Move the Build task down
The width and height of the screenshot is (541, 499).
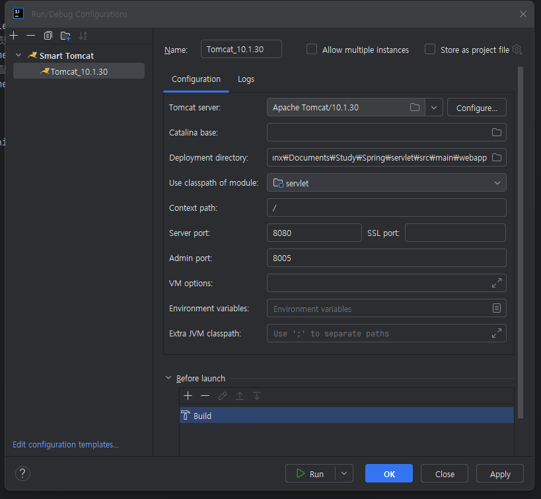pos(257,395)
